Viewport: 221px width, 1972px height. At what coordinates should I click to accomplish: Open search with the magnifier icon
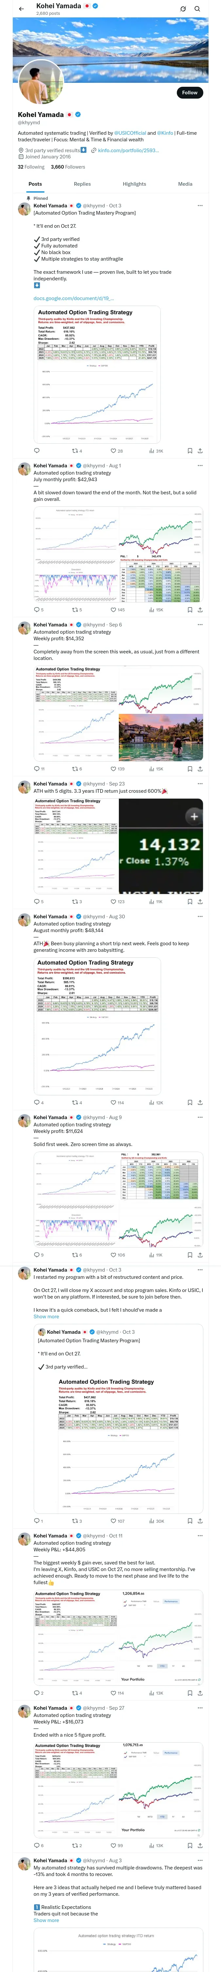click(x=197, y=9)
